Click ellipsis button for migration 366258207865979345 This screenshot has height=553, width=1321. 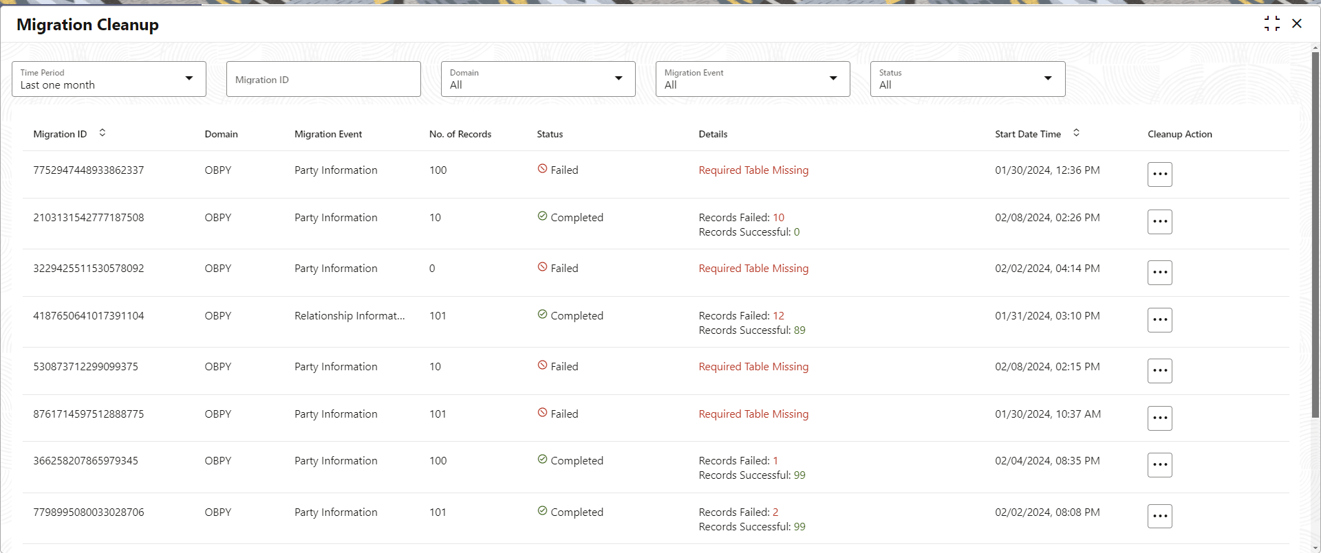click(1159, 465)
